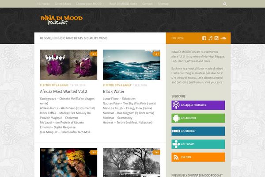This screenshot has height=177, width=265.
Task: Open the Africaz Most Wanted Vol.2 title
Action: click(64, 92)
